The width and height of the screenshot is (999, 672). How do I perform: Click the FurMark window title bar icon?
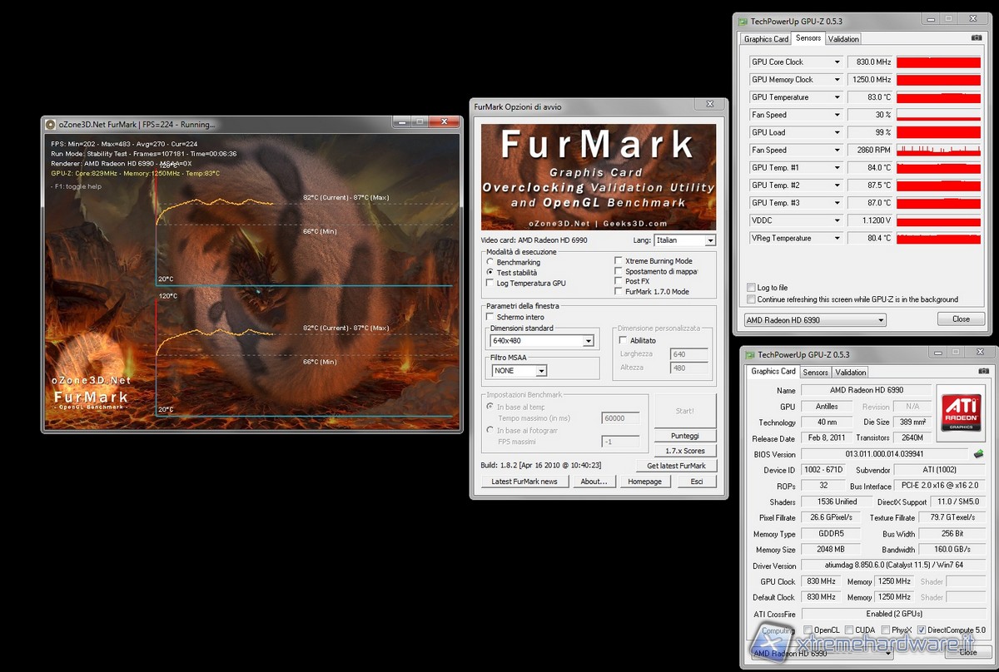(x=50, y=124)
